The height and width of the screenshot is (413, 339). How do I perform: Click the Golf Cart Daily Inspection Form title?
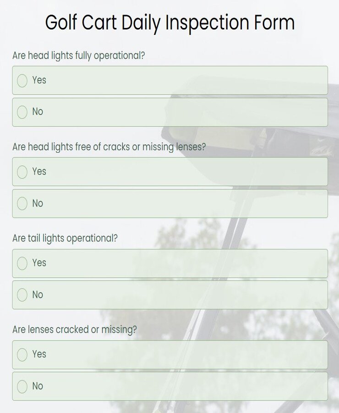tap(169, 22)
